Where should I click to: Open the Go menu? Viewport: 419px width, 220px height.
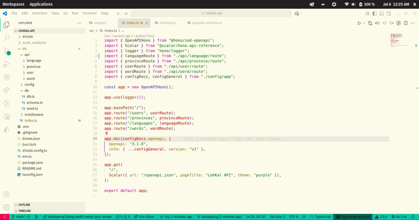66,13
